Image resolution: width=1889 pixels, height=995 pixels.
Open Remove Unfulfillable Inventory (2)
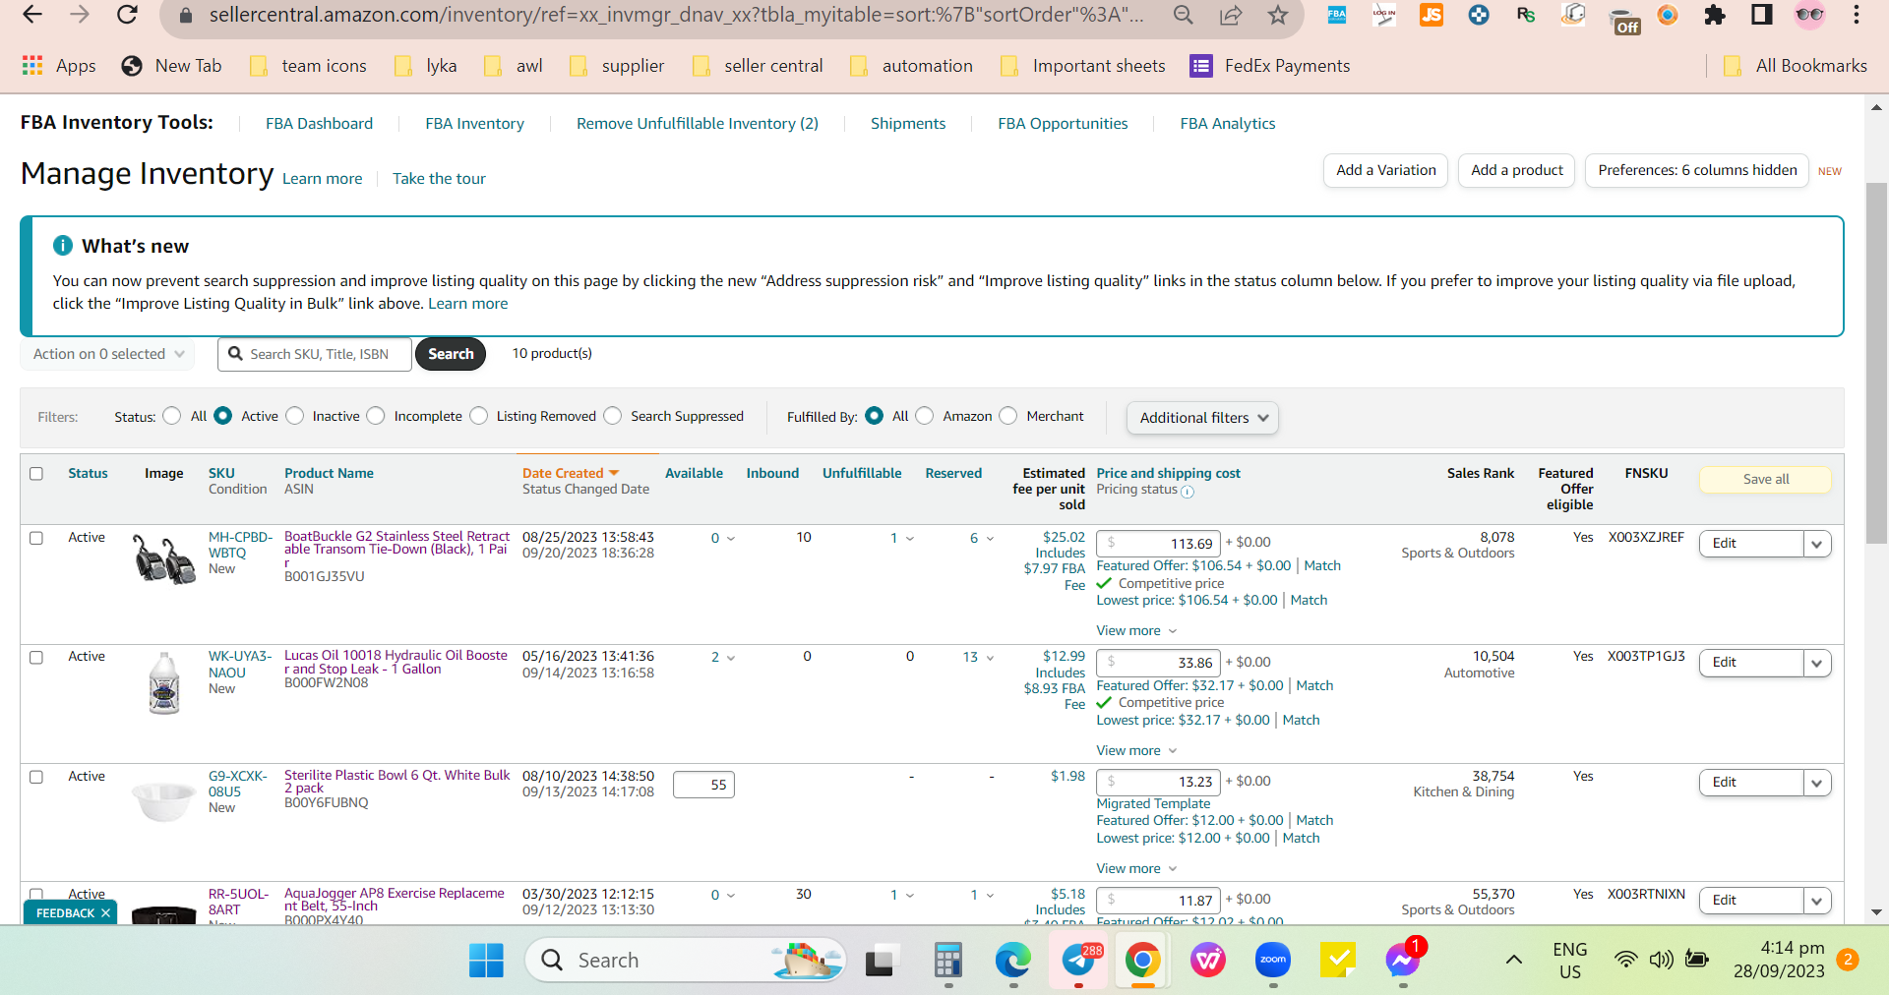click(x=698, y=124)
